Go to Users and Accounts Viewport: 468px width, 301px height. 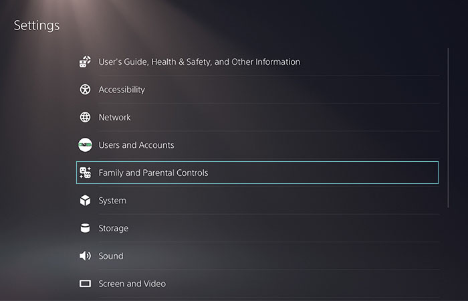(257, 145)
